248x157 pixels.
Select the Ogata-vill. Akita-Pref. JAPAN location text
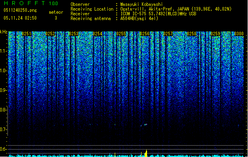tap(176, 9)
